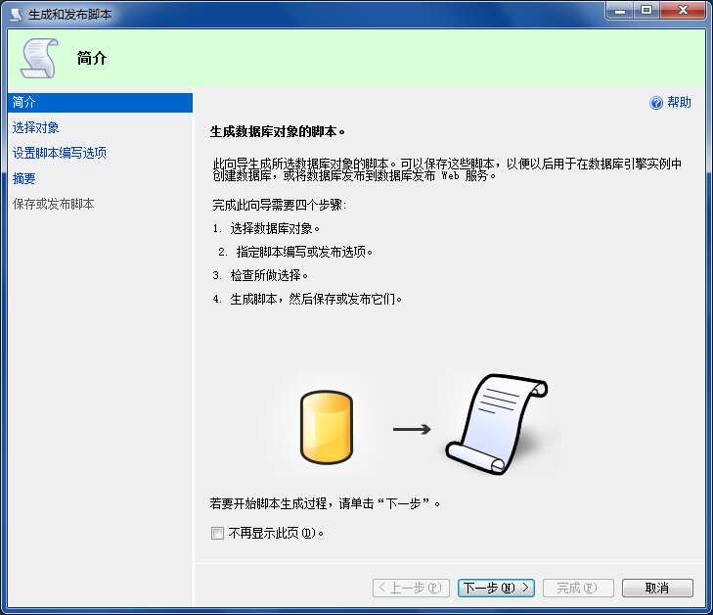The image size is (713, 615).
Task: Click step text 指定脚本编写或发布选项
Action: (304, 253)
